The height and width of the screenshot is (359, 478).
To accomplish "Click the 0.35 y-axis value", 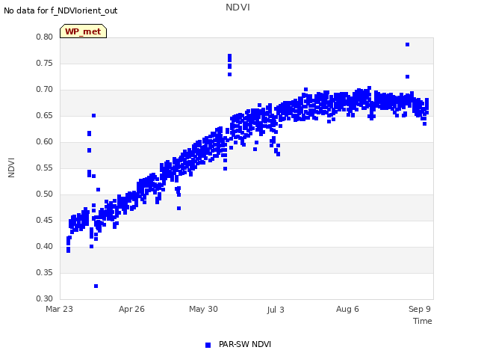I will pyautogui.click(x=45, y=272).
